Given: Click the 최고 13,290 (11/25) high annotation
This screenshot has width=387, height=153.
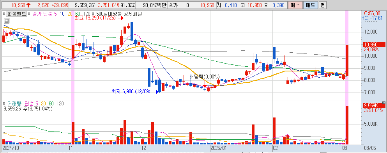Looking at the screenshot, I should [x=95, y=18].
